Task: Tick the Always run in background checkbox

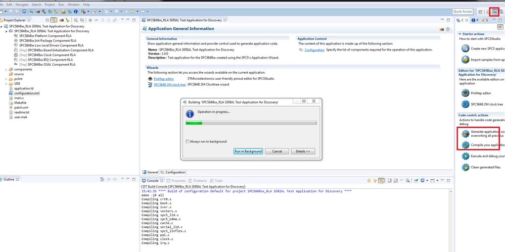Action: 188,141
